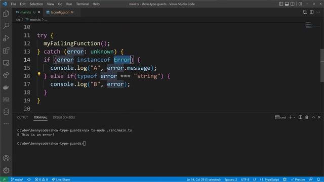The height and width of the screenshot is (182, 324).
Task: Open the View menu
Action: click(51, 4)
